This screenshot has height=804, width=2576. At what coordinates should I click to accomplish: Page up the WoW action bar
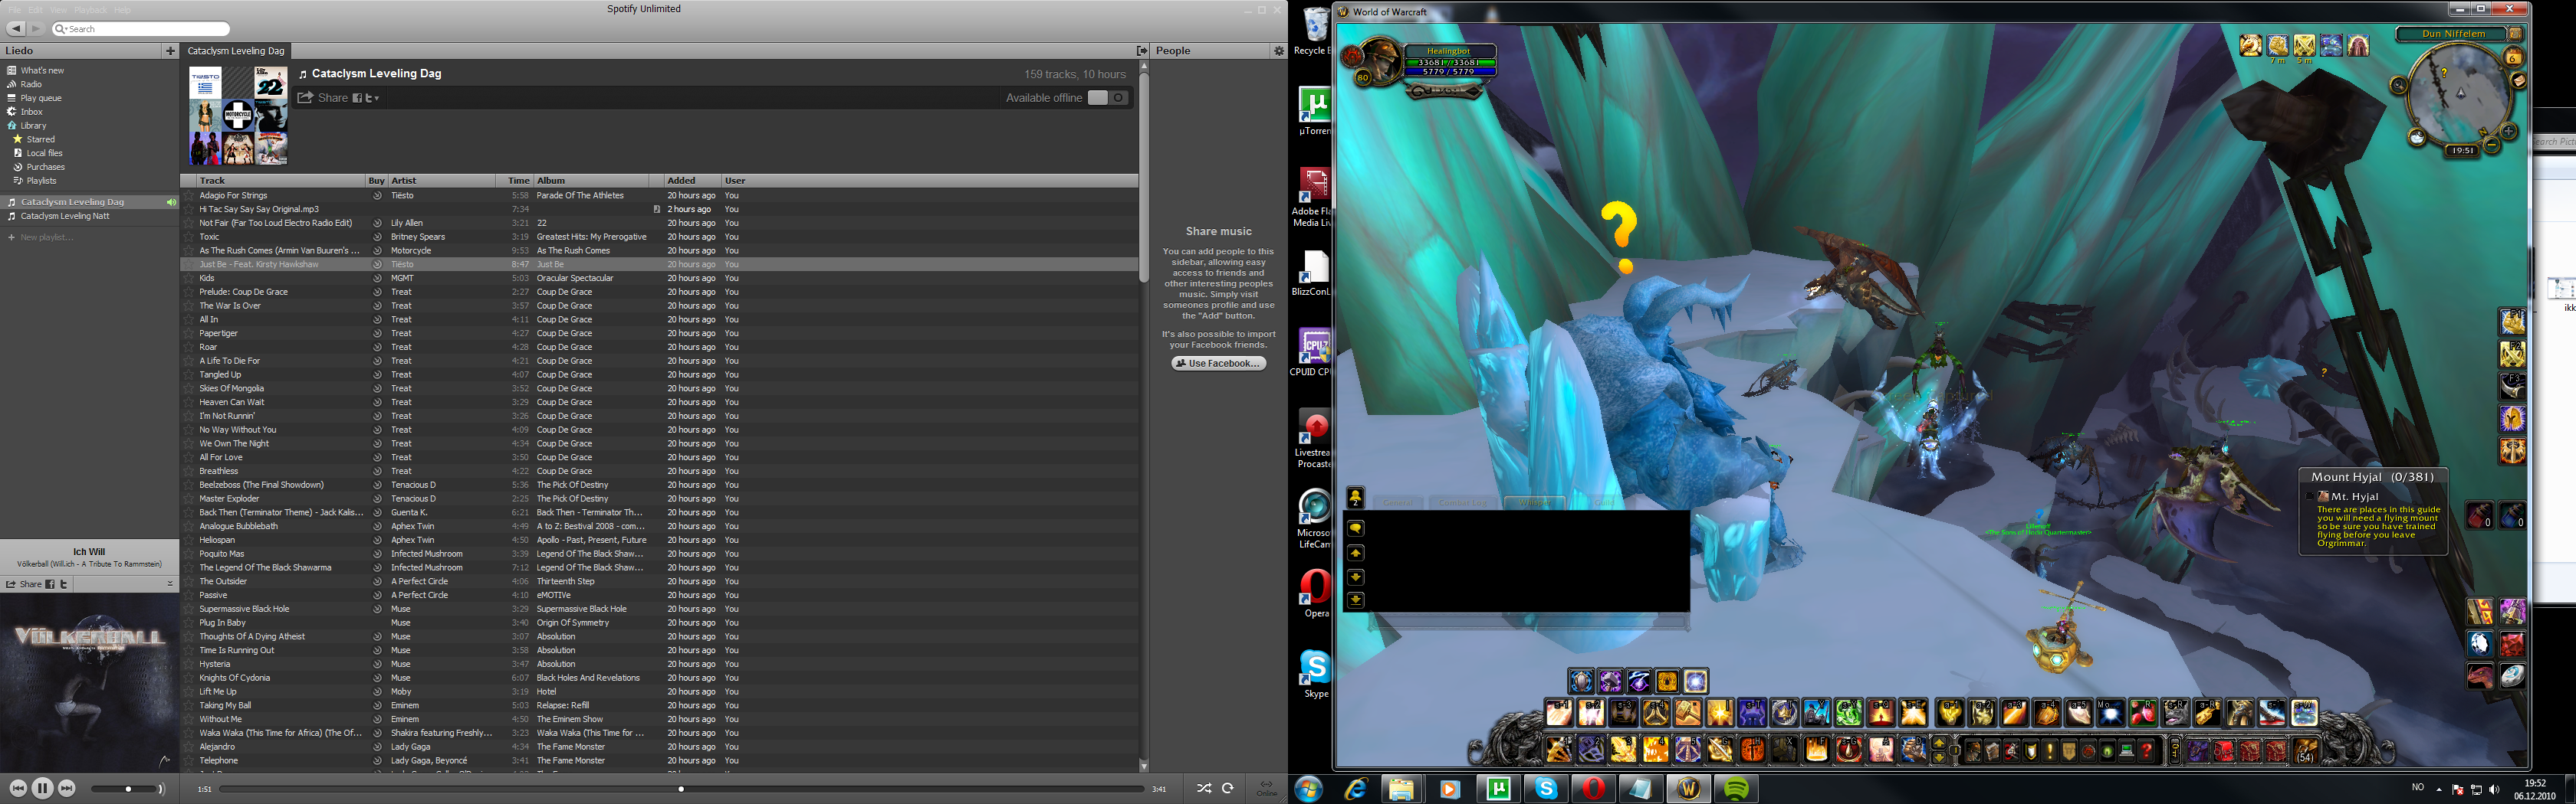[1939, 743]
